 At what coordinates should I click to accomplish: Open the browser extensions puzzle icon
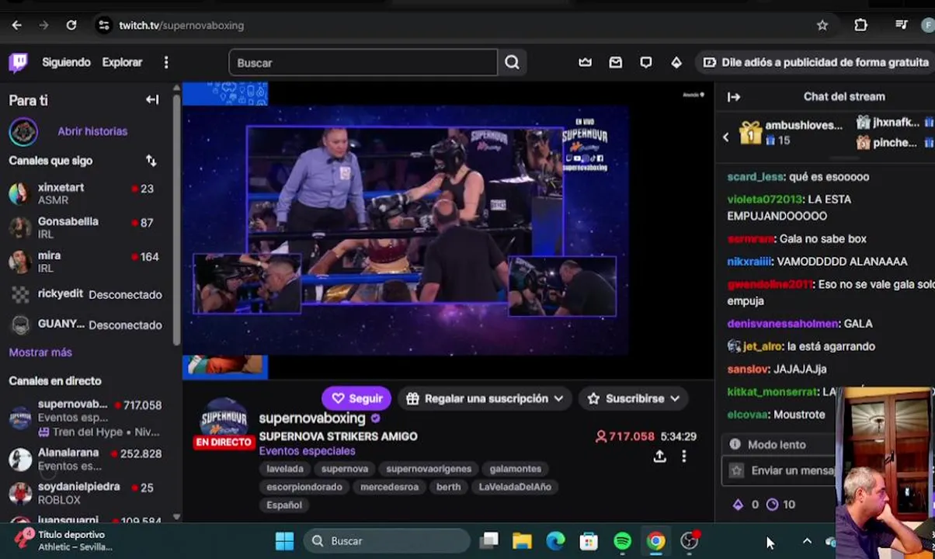point(860,25)
